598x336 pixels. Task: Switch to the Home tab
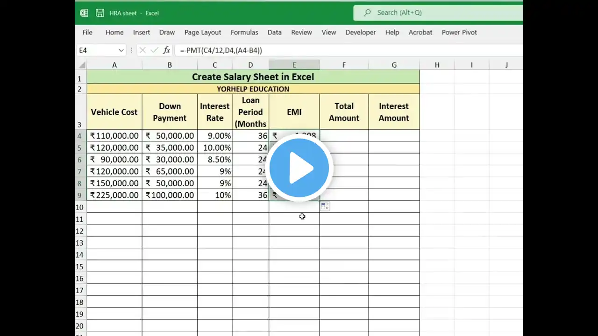click(114, 32)
